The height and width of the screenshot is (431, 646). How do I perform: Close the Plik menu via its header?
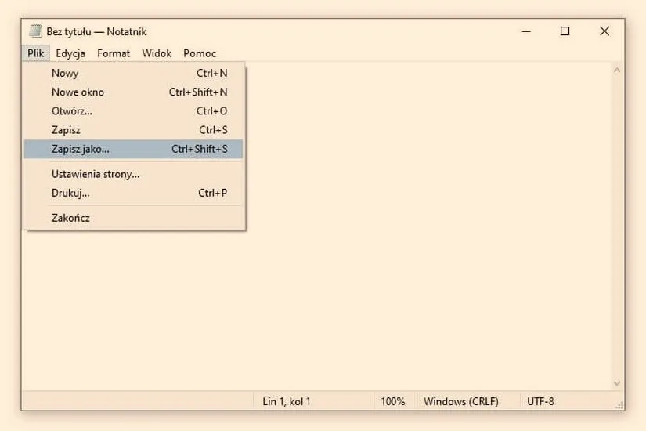(x=36, y=53)
